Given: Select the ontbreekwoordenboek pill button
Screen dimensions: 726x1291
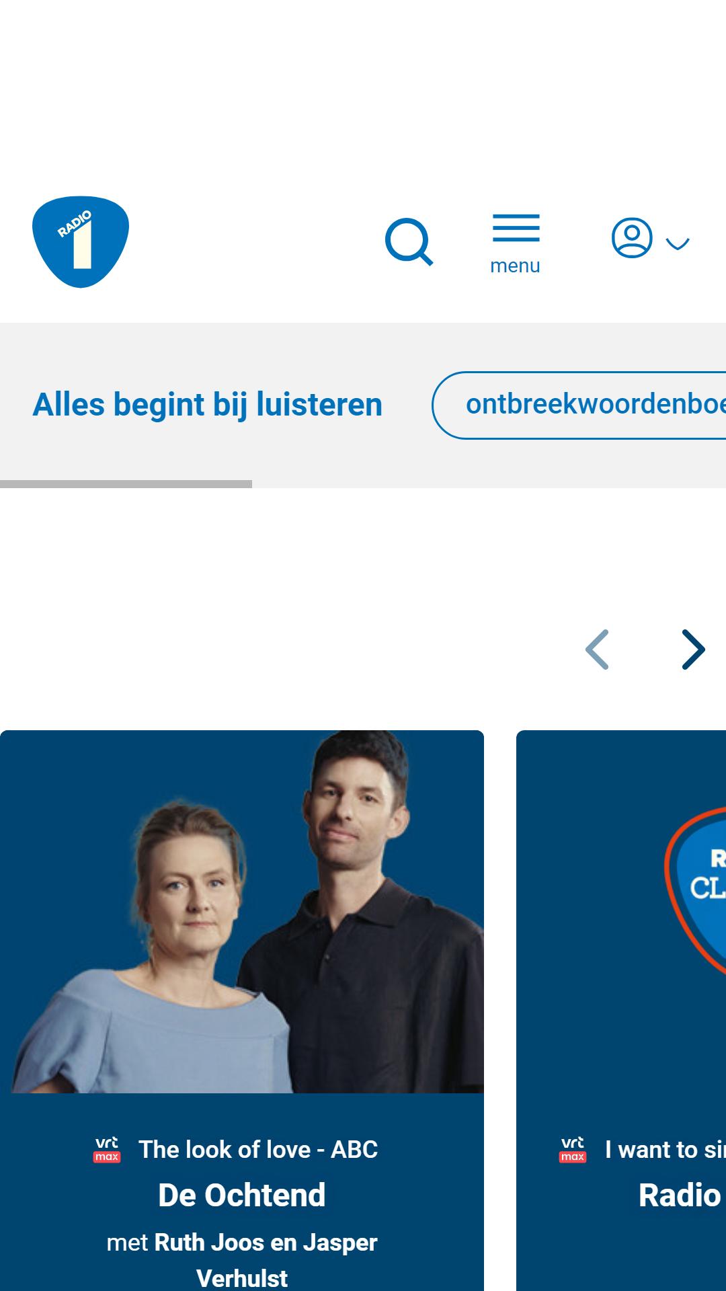Looking at the screenshot, I should click(579, 405).
